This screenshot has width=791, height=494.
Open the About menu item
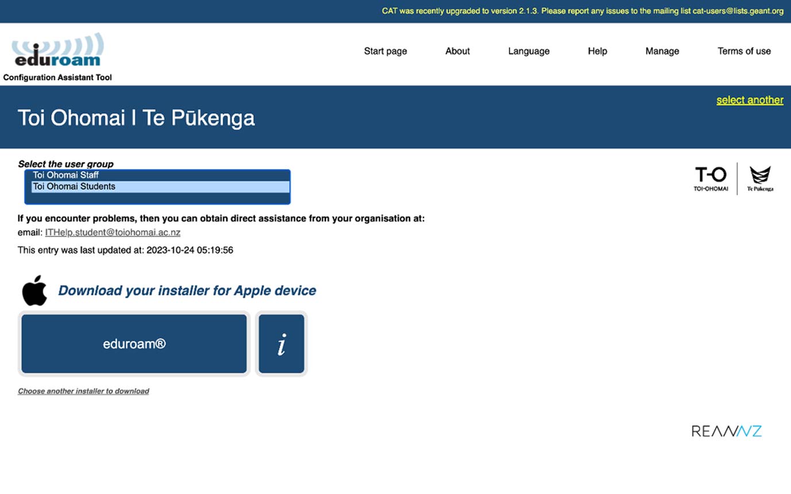457,51
